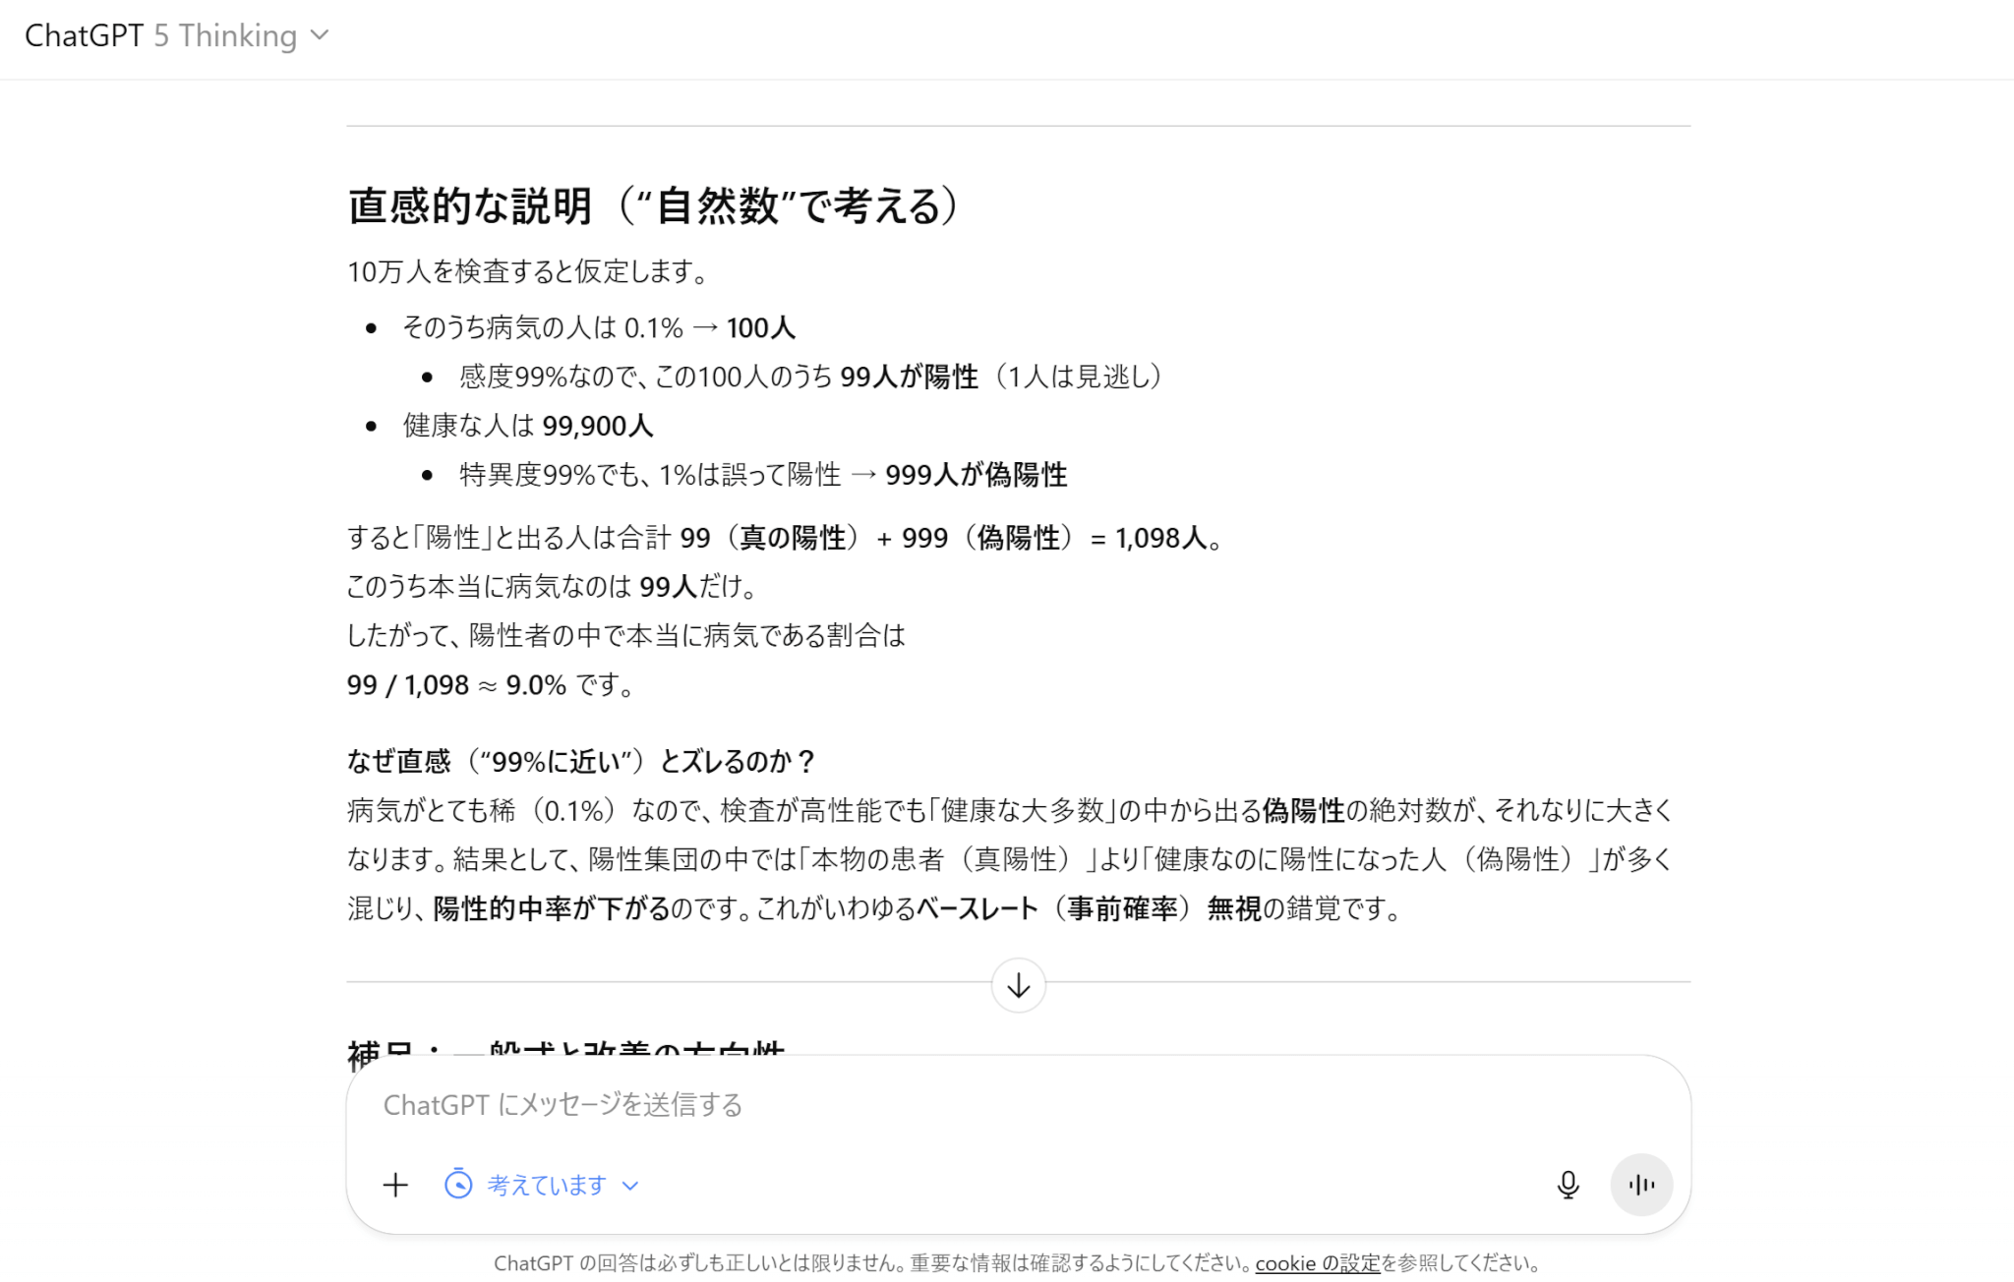Focus the ChatGPT message input field
This screenshot has width=2014, height=1282.
pos(885,1105)
